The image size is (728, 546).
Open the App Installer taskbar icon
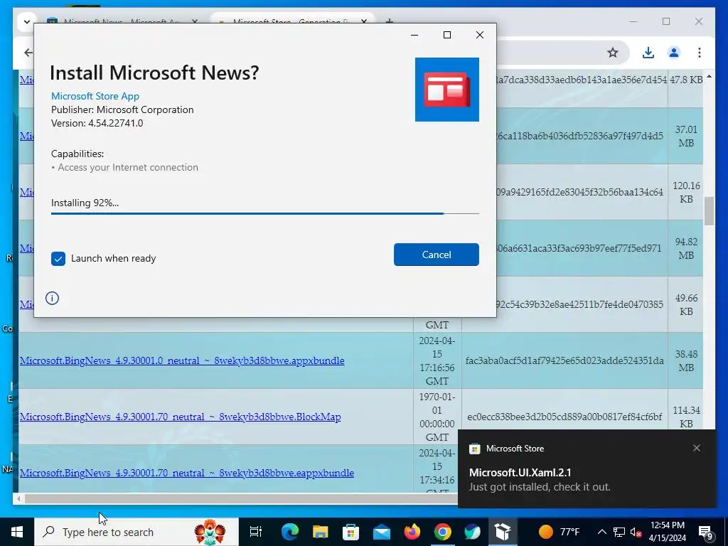click(x=503, y=532)
